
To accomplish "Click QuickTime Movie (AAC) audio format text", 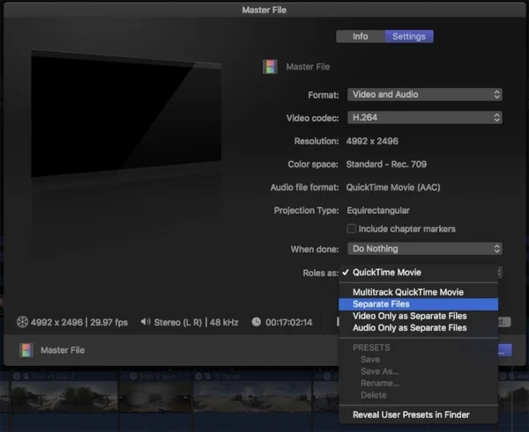I will (x=393, y=187).
